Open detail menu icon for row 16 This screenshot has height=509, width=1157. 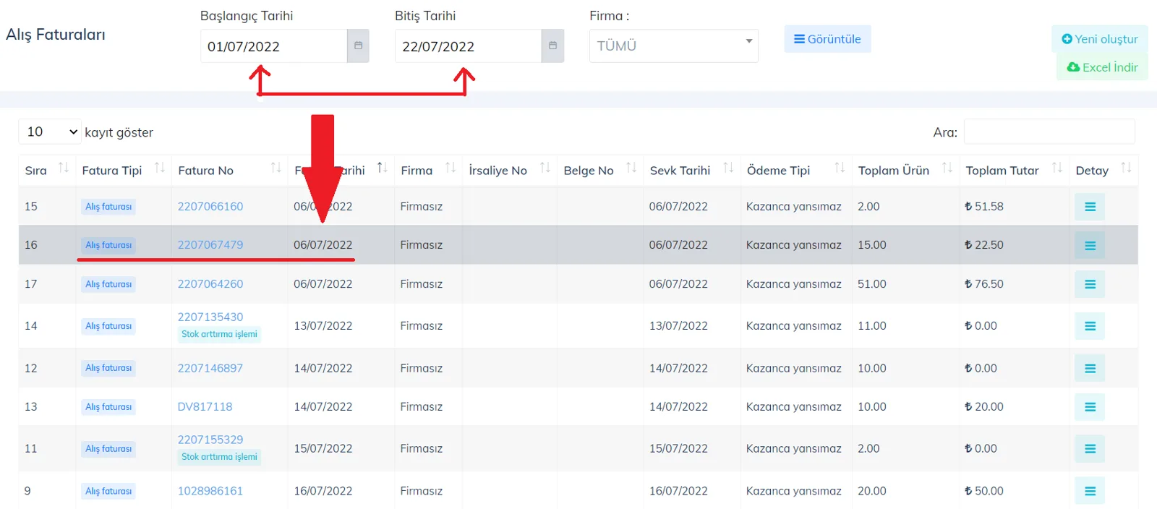coord(1090,246)
